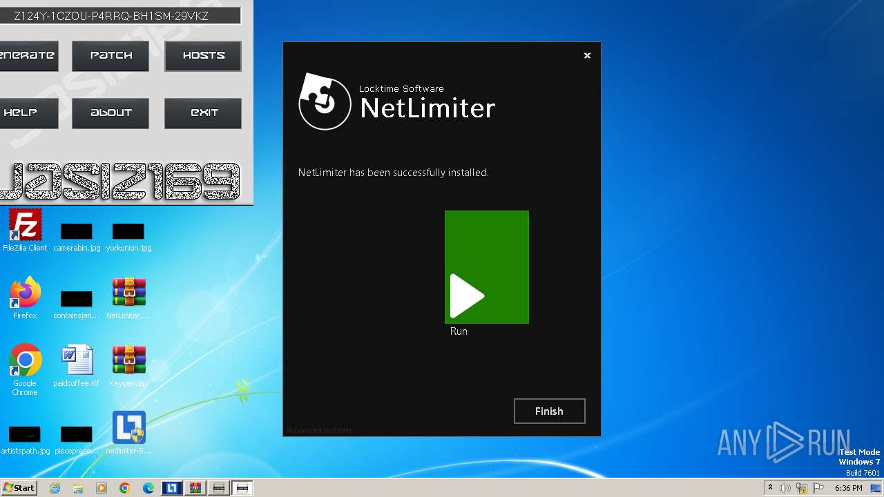Click the About button in keygen window

[x=110, y=113]
